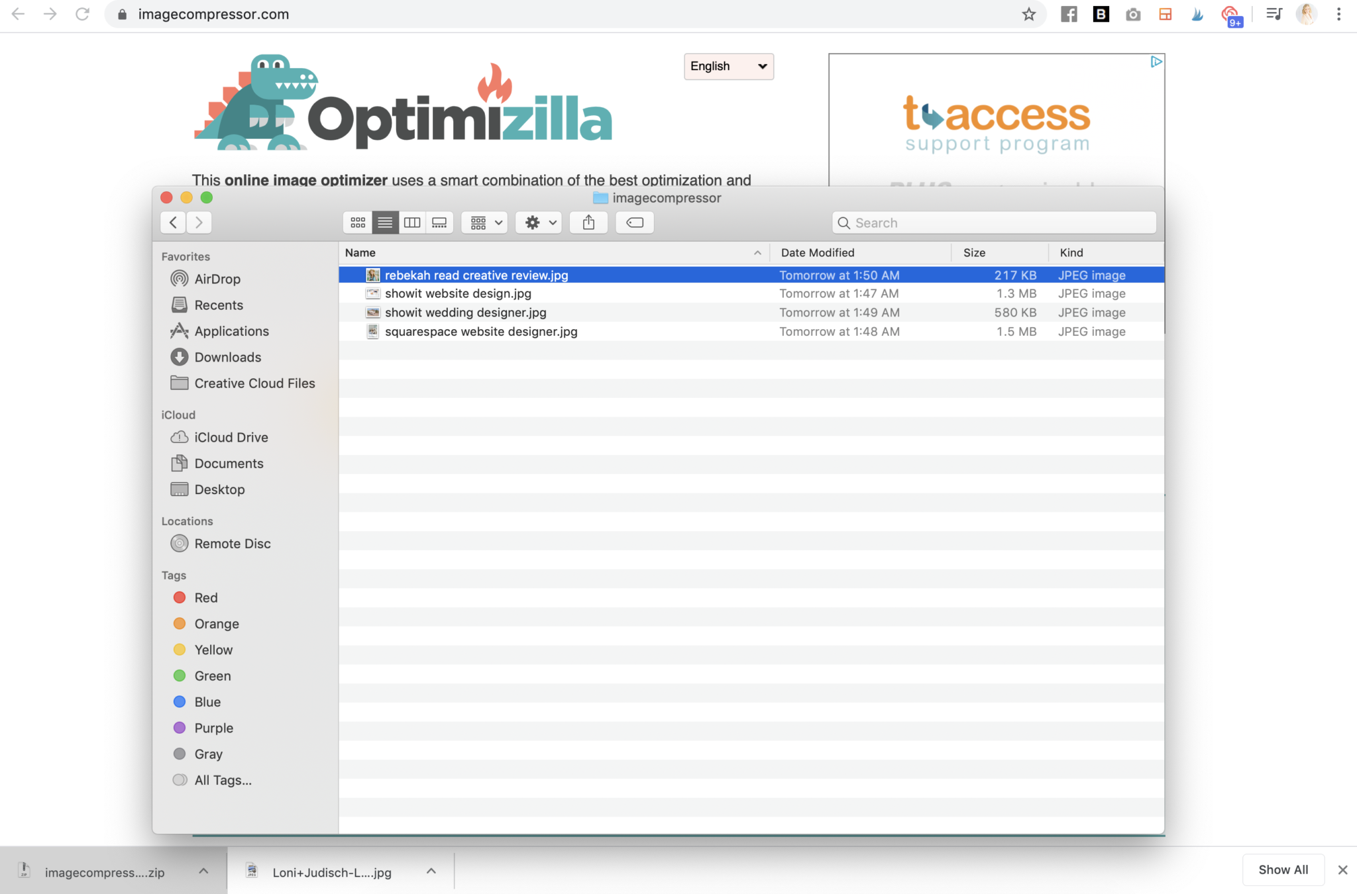
Task: Open the English language dropdown
Action: [x=728, y=66]
